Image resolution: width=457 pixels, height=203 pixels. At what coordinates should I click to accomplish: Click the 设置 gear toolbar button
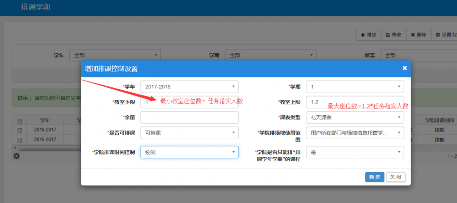tap(444, 35)
